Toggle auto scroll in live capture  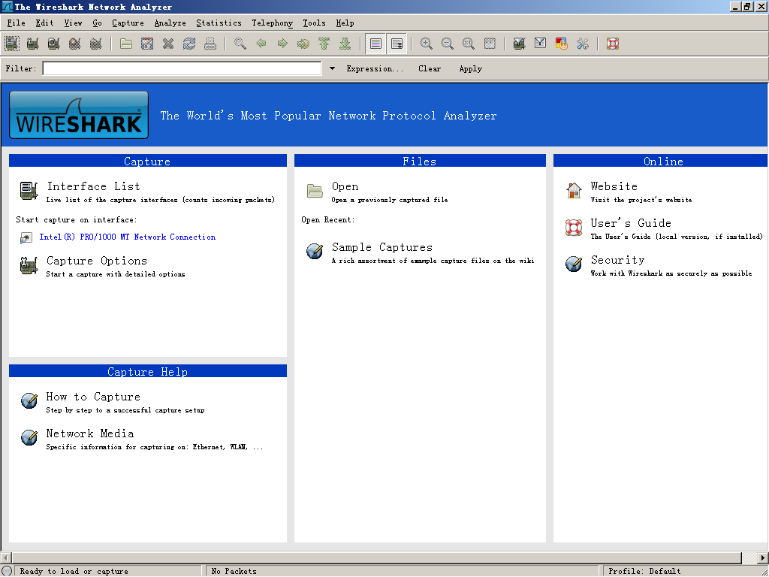[397, 44]
